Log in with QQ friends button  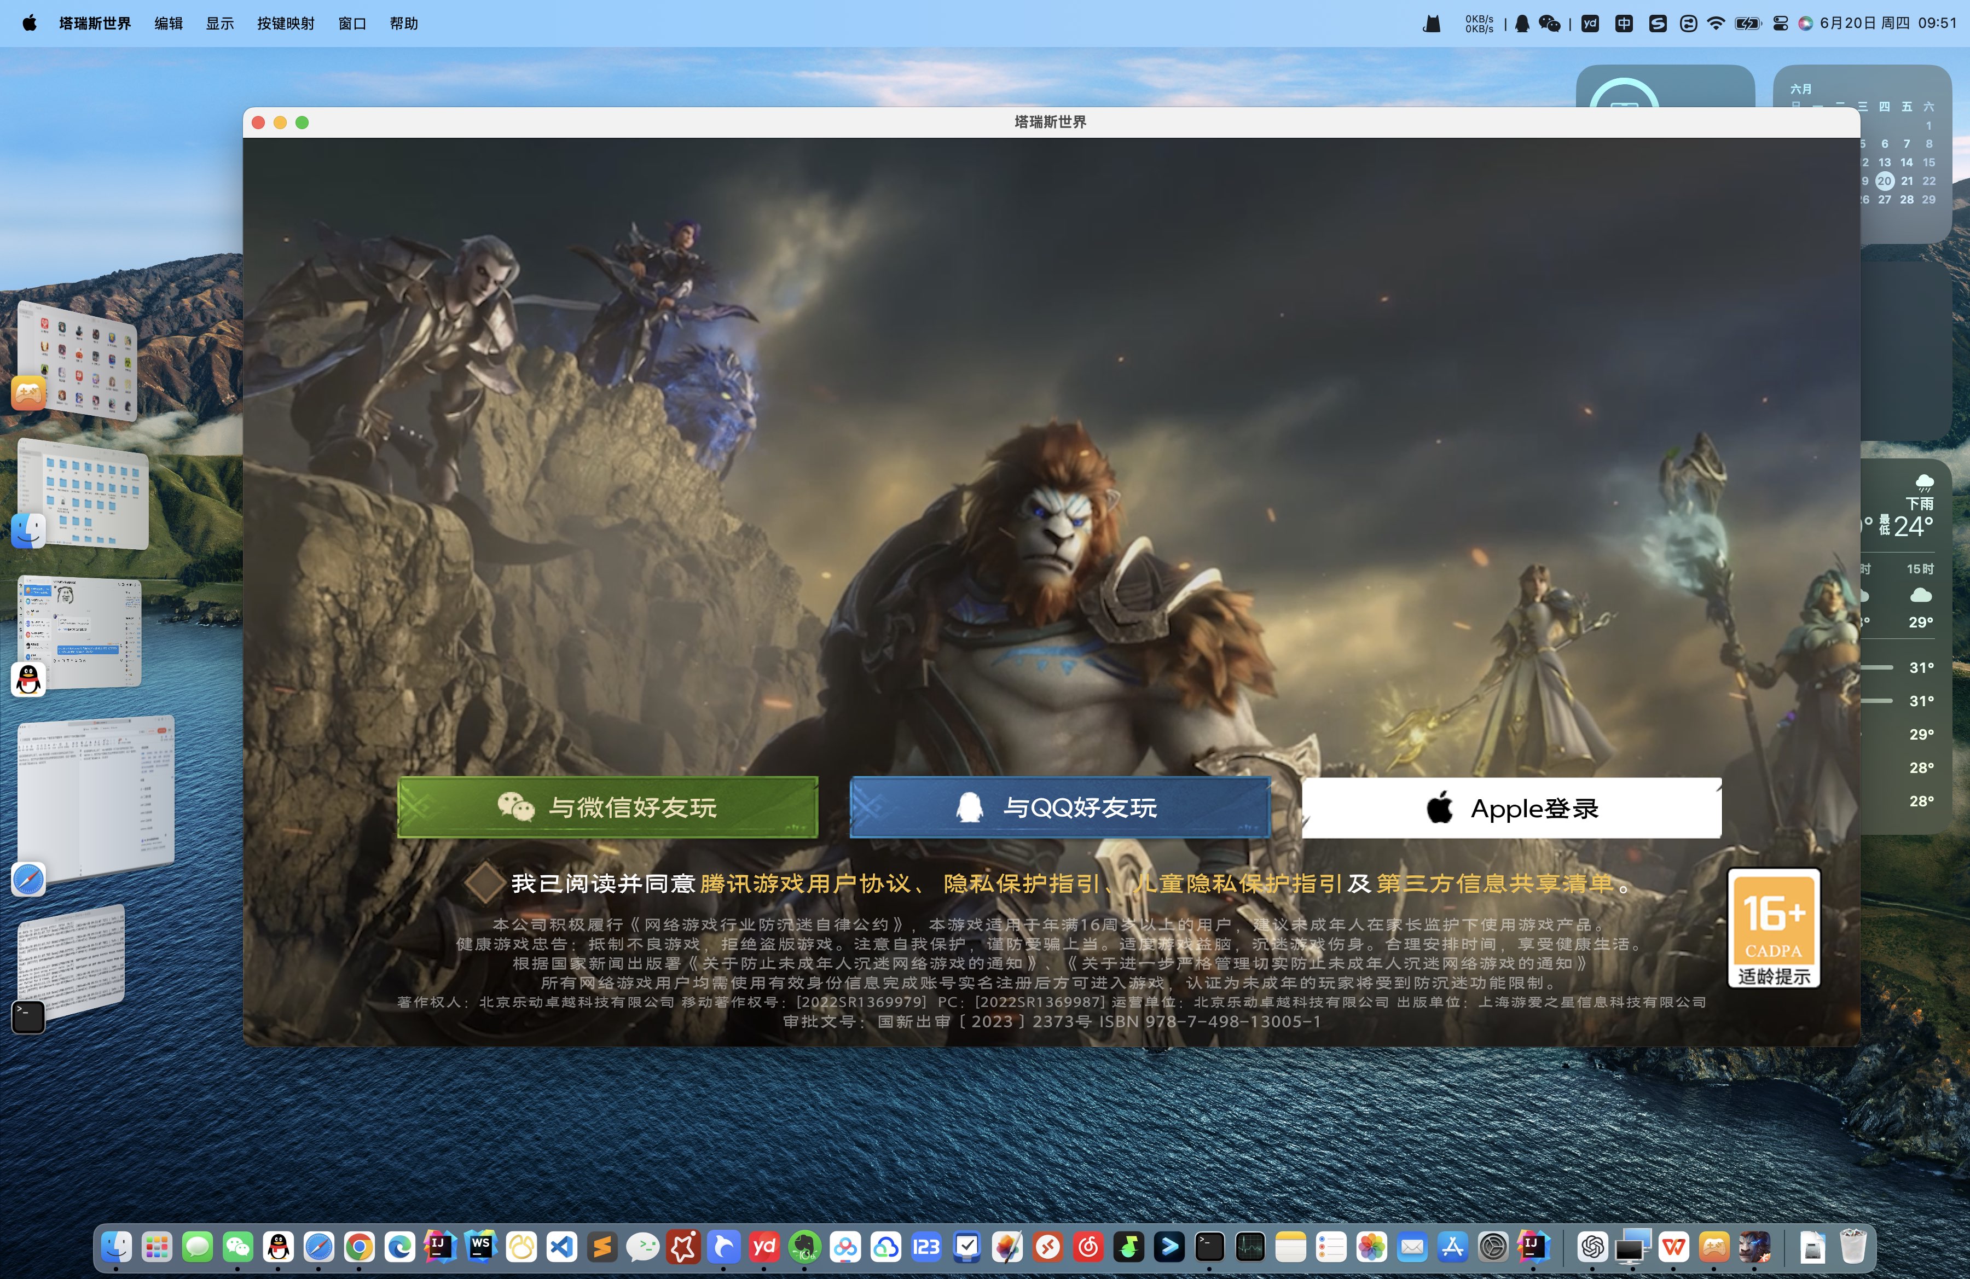click(x=1059, y=806)
